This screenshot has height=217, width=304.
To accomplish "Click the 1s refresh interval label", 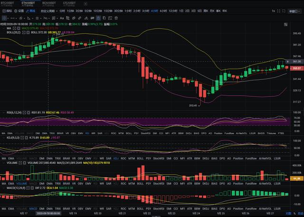I will pos(273,11).
